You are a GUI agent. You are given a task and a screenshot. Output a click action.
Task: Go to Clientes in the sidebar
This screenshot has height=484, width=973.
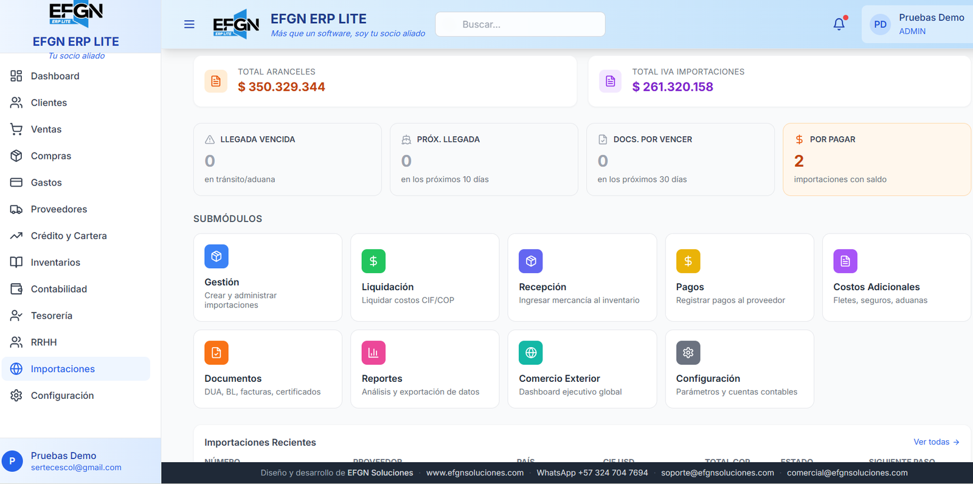[76, 103]
